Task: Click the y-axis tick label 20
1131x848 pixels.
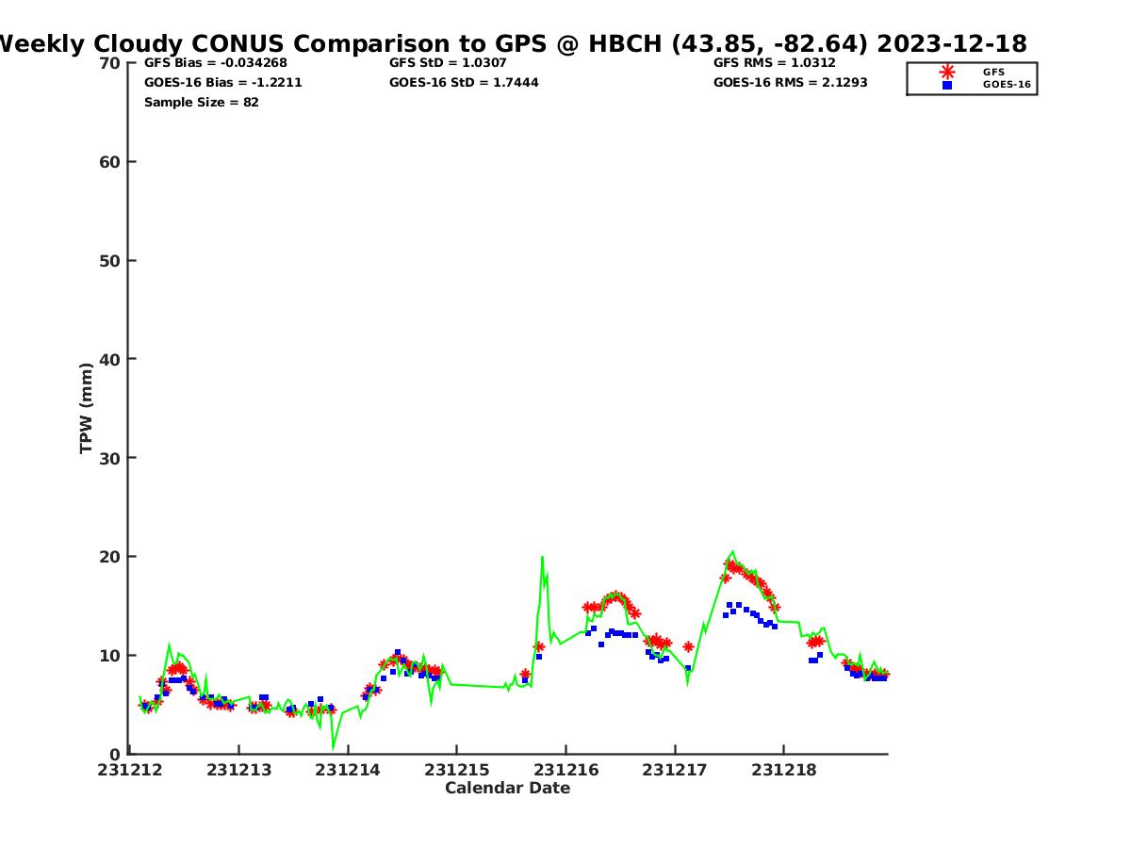Action: coord(110,557)
